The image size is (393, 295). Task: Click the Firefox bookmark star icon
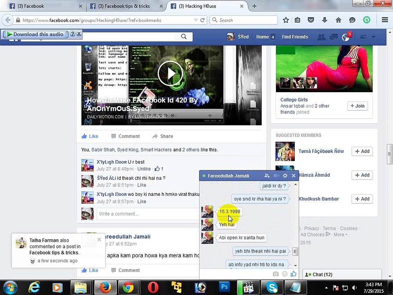click(x=286, y=20)
